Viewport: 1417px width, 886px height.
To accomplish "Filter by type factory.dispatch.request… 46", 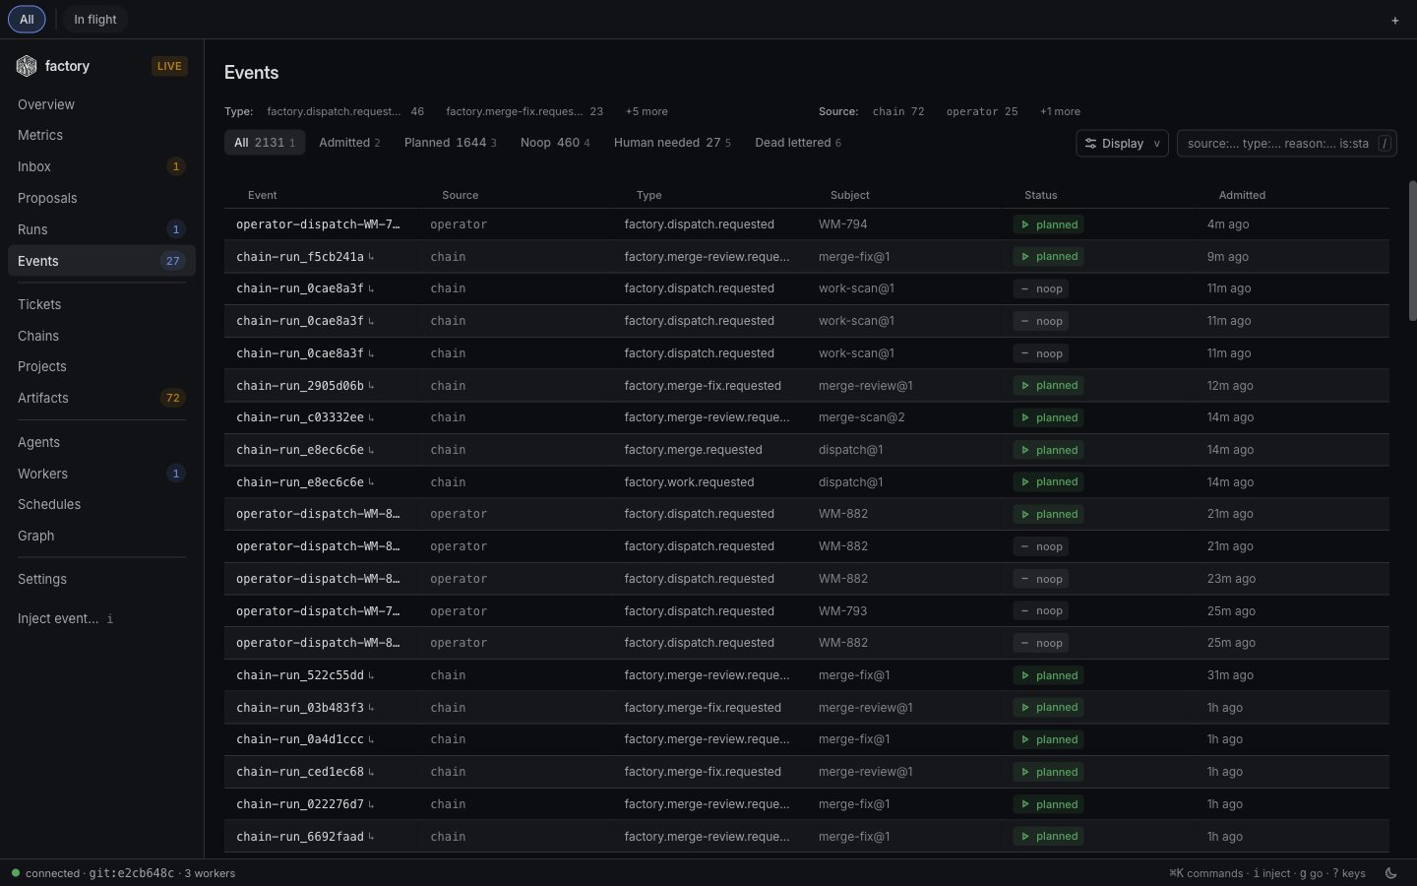I will (x=345, y=112).
